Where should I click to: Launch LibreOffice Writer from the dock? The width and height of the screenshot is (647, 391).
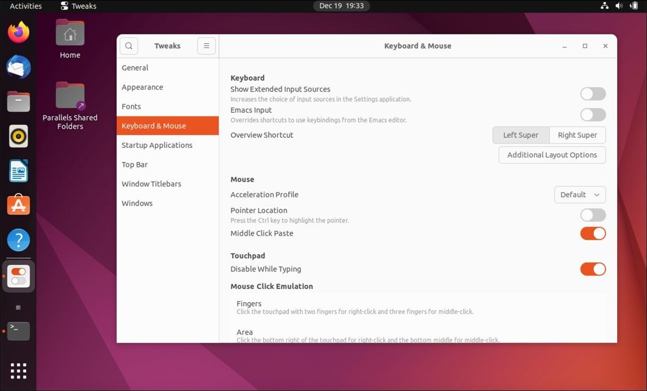pos(19,171)
